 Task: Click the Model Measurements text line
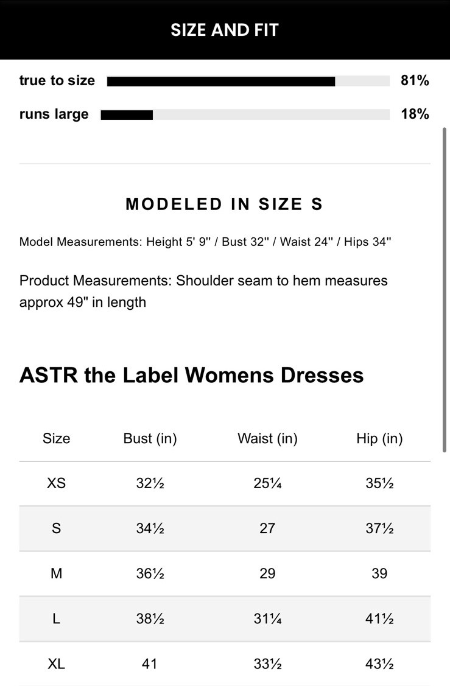[205, 242]
